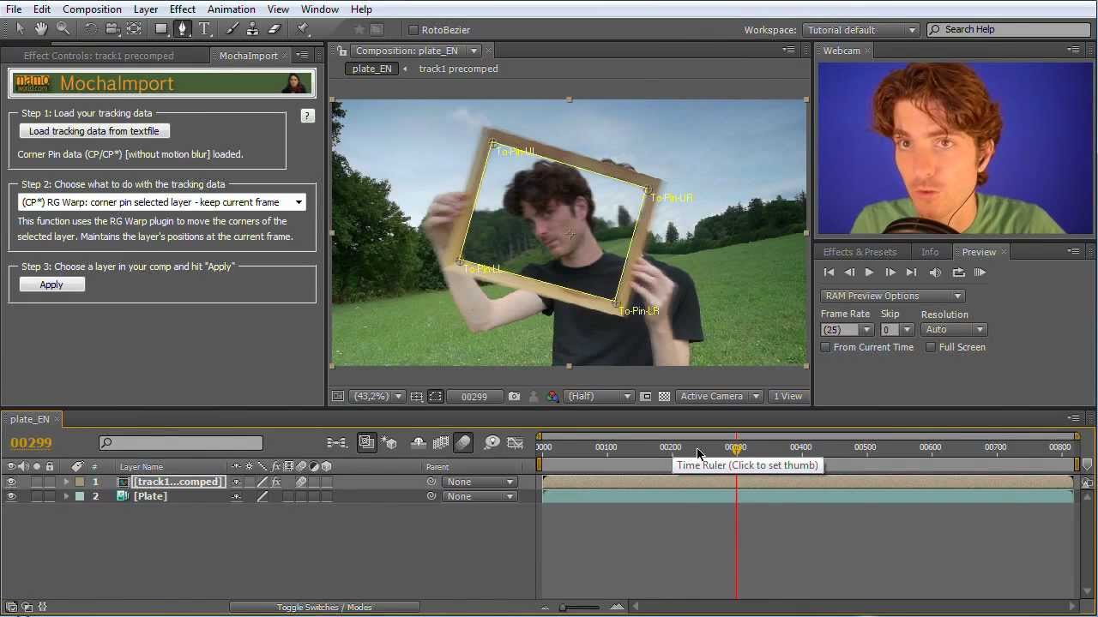Enable the Full Screen checkbox
Image resolution: width=1098 pixels, height=617 pixels.
pyautogui.click(x=931, y=347)
